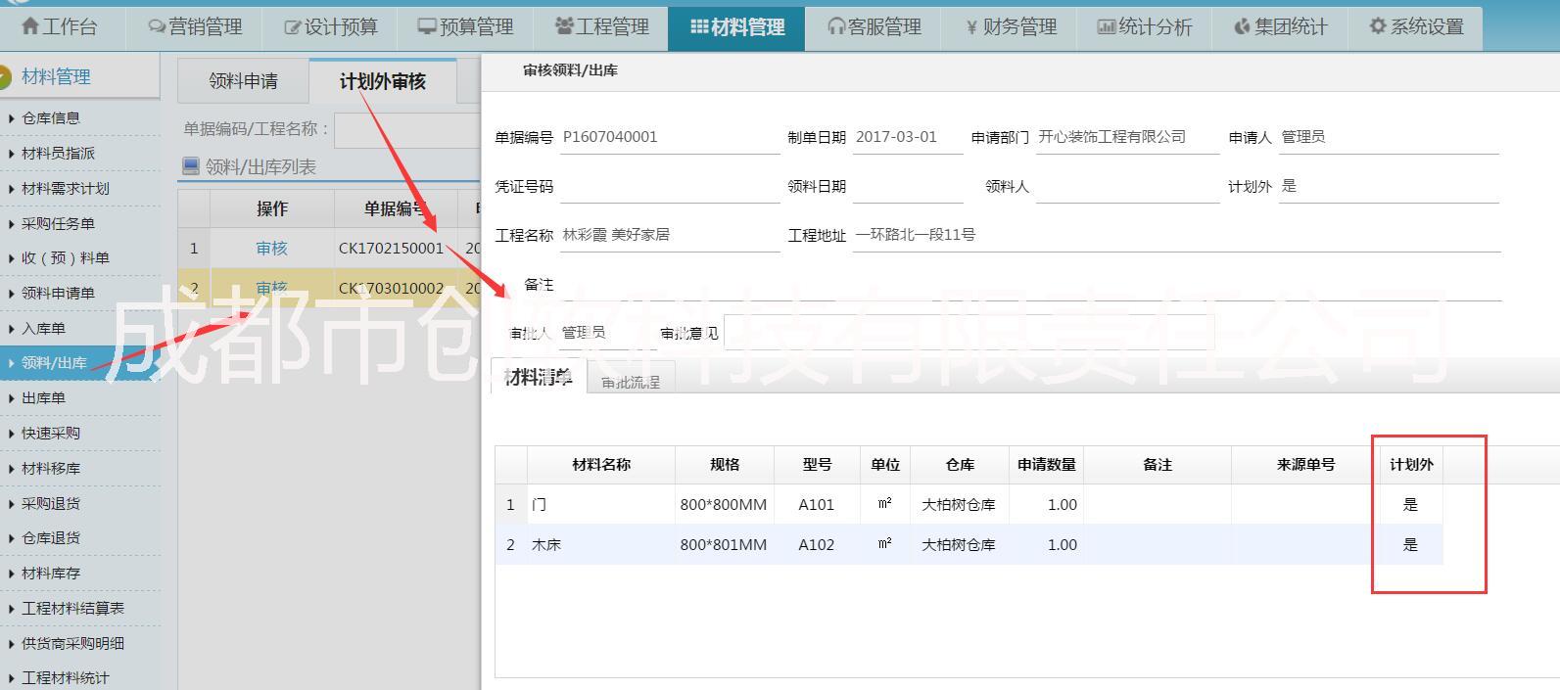Click the 申请数量 column header
Screen dimensions: 1560x690
pyautogui.click(x=1046, y=465)
